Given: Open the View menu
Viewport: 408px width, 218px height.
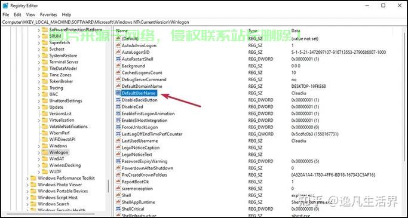Looking at the screenshot, I should click(x=30, y=14).
